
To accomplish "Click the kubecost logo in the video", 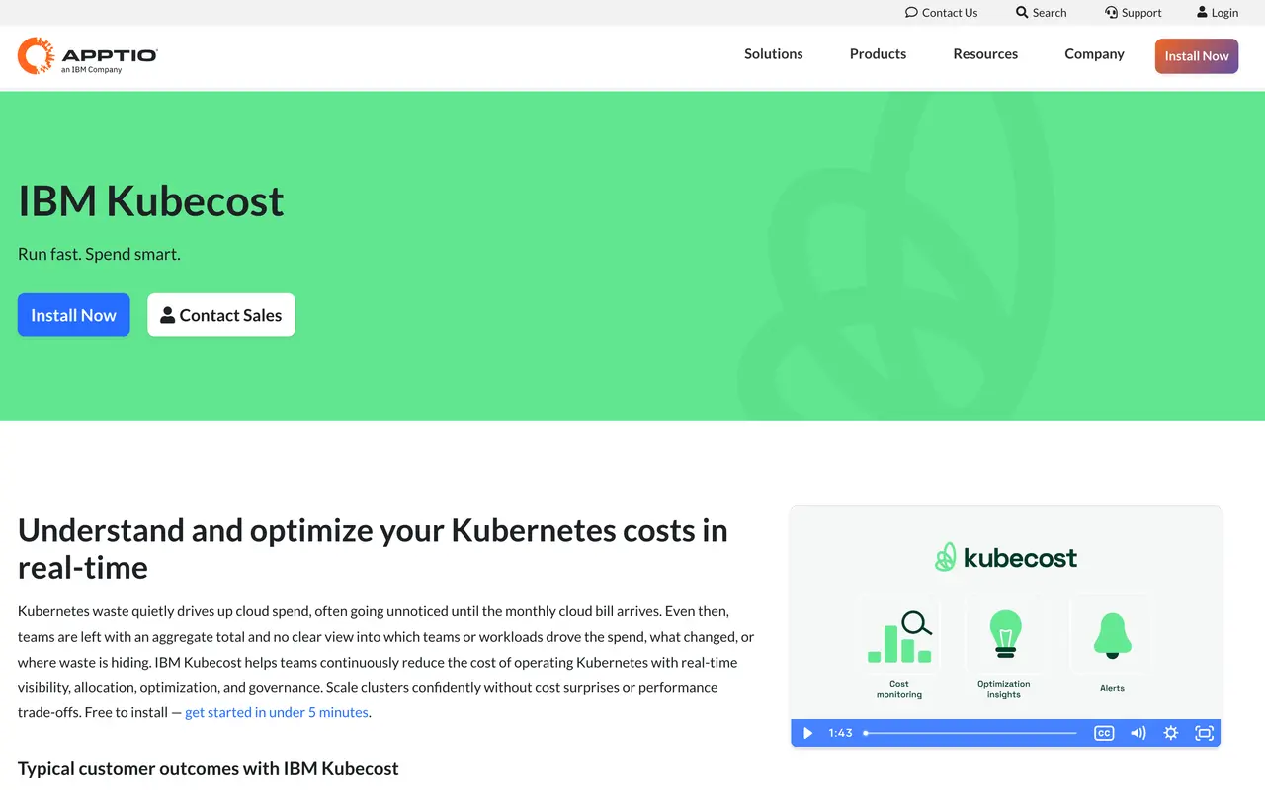I will (x=1006, y=558).
